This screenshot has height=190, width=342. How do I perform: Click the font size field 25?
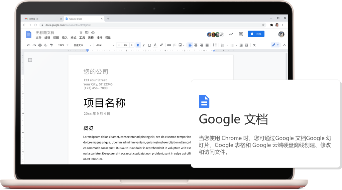coord(125,45)
